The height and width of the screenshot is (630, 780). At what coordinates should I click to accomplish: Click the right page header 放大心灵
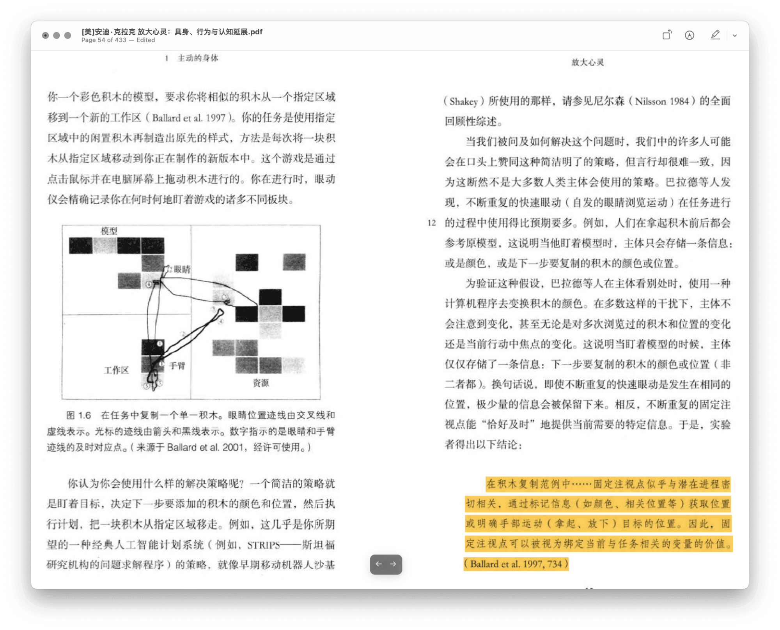[x=587, y=62]
